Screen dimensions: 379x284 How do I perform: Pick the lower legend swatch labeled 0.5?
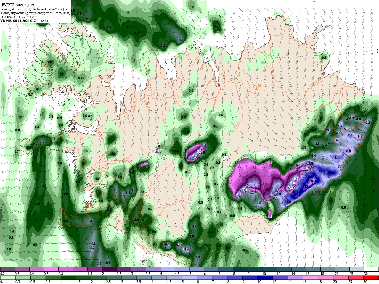pyautogui.click(x=38, y=277)
